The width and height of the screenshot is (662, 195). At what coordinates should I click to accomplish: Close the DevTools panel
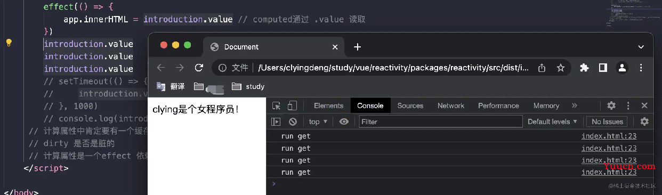(x=644, y=105)
